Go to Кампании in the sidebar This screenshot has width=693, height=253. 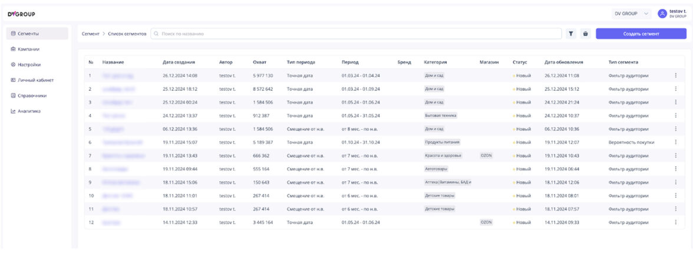point(29,49)
